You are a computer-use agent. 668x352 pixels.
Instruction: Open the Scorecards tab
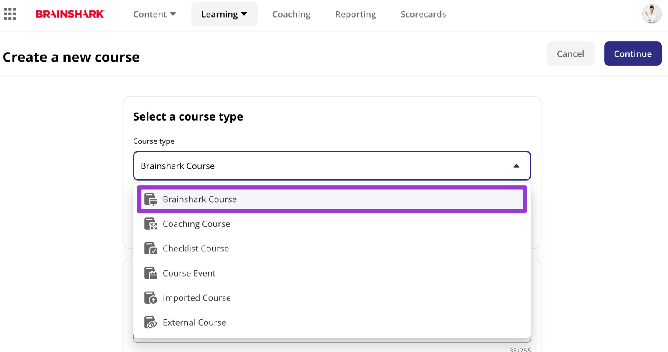click(x=423, y=14)
